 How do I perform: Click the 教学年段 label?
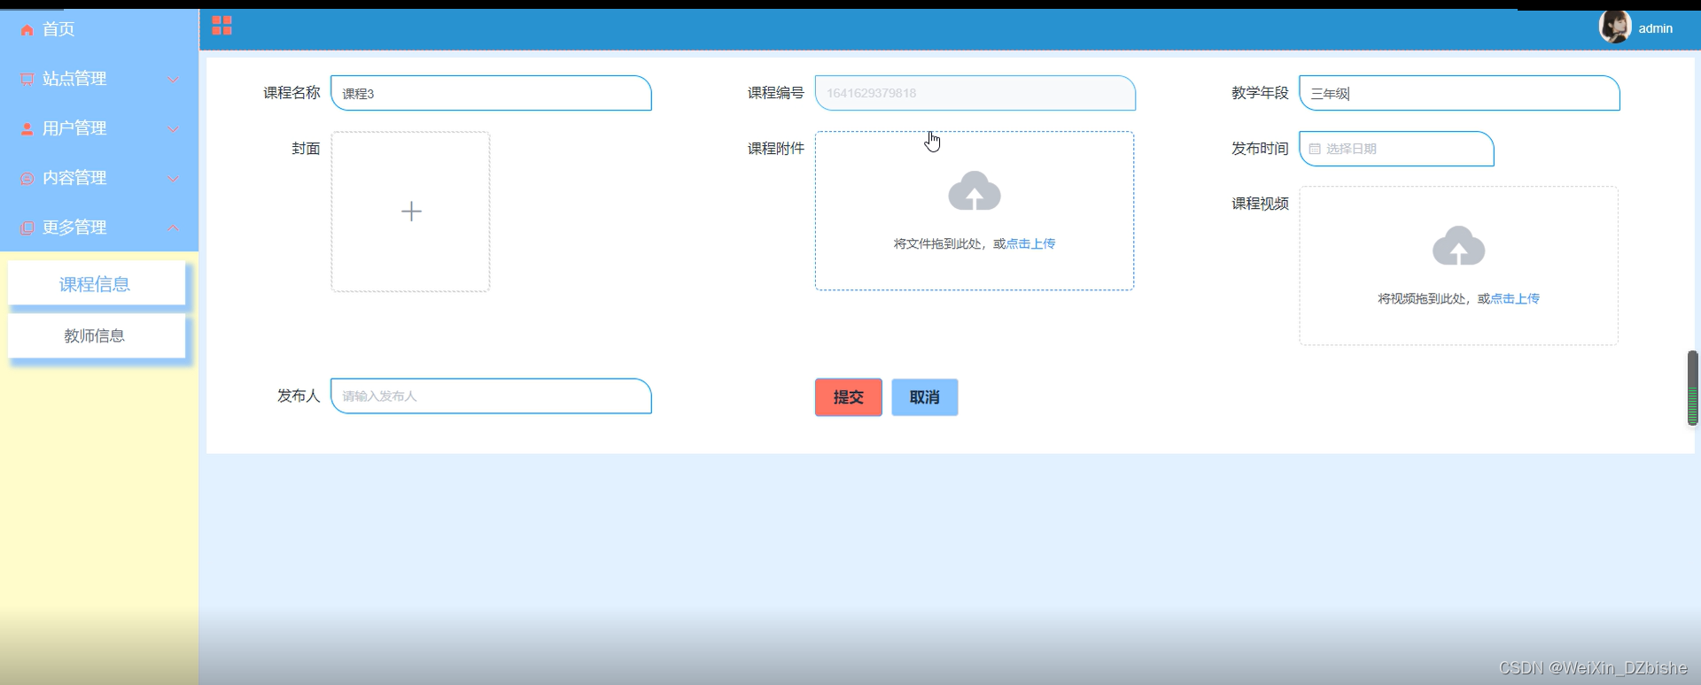coord(1260,93)
